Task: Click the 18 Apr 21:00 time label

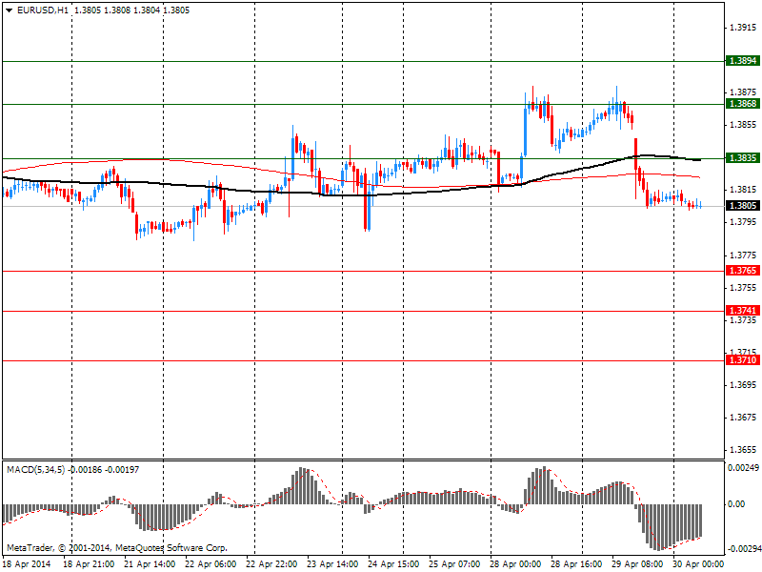Action: [x=89, y=564]
